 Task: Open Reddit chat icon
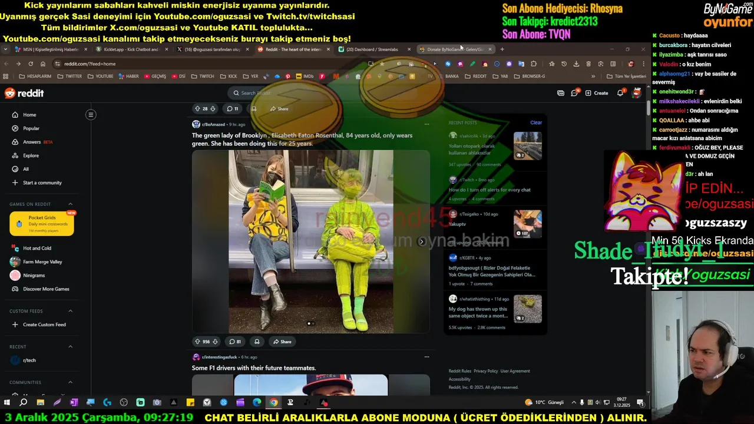[574, 93]
